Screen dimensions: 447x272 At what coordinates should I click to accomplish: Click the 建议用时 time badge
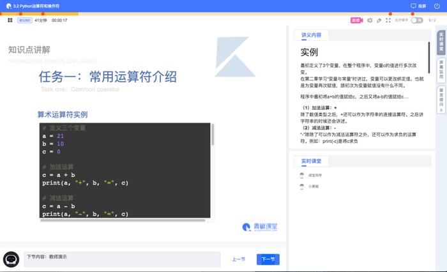coord(25,20)
